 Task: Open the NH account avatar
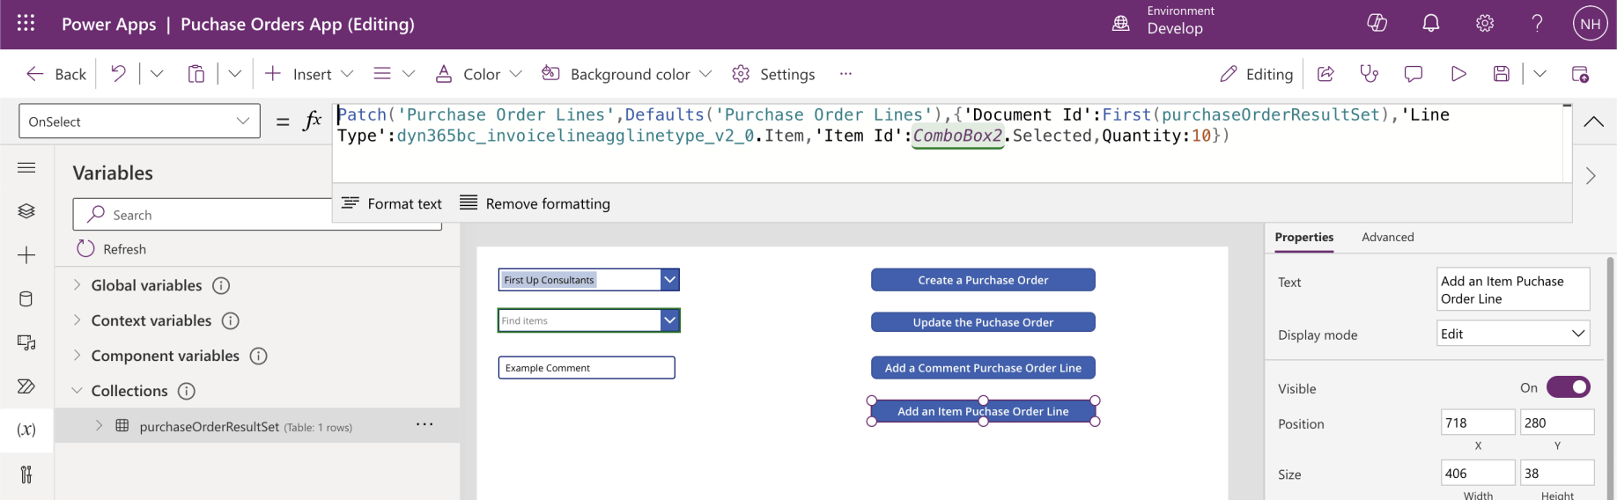coord(1591,24)
